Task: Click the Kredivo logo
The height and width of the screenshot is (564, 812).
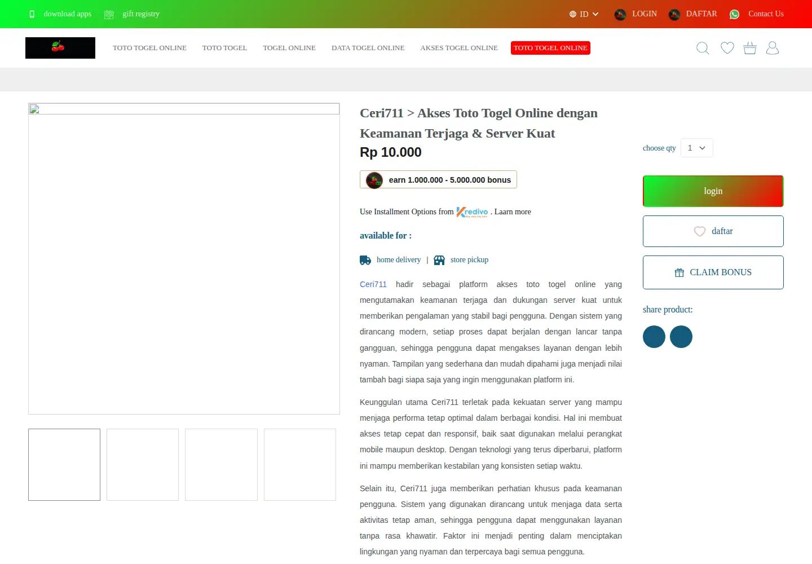Action: tap(472, 212)
